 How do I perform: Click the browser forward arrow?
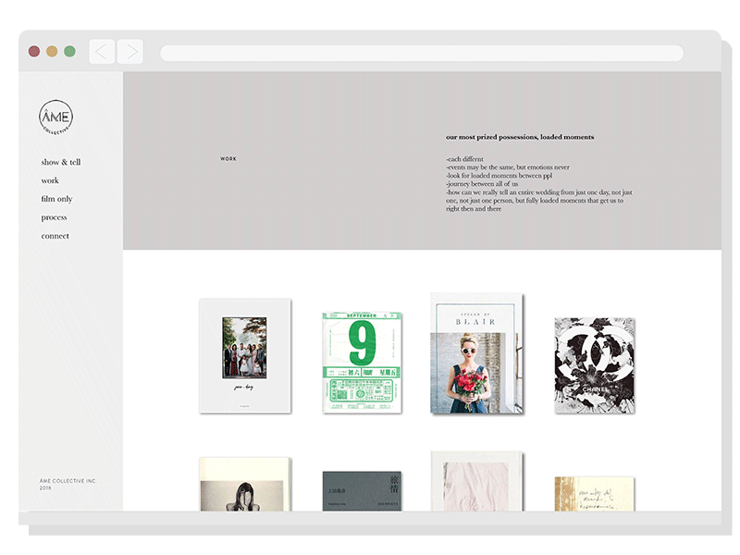[130, 52]
